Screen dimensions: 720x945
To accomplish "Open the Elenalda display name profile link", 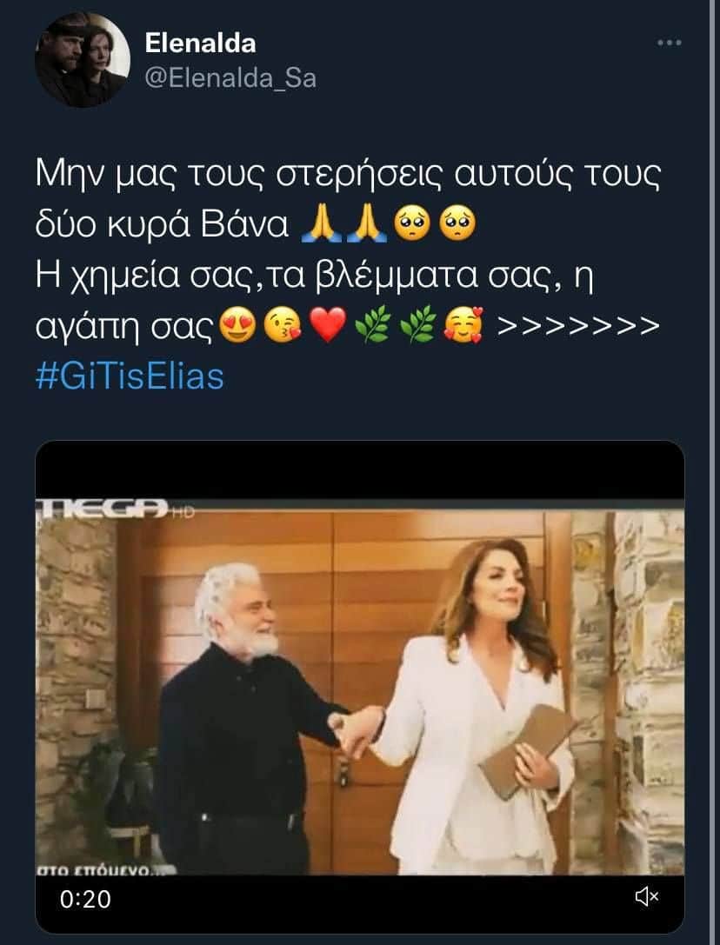I will click(200, 43).
